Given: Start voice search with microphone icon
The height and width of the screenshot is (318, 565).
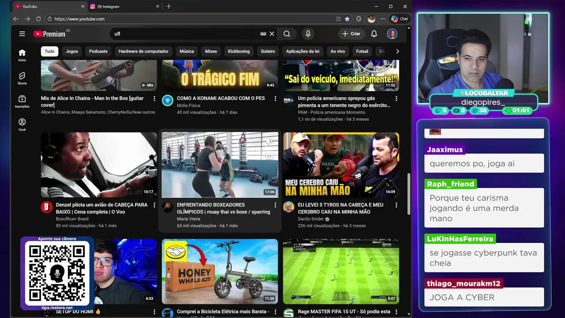Looking at the screenshot, I should [x=308, y=34].
